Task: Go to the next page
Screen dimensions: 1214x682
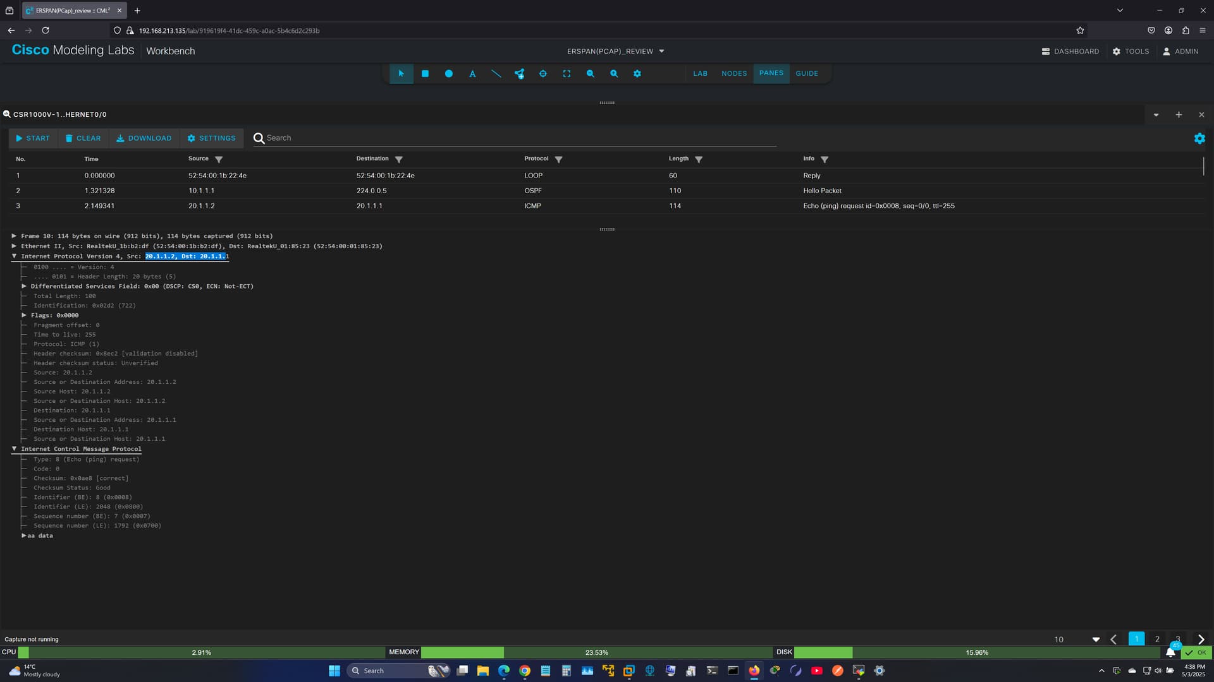Action: (1201, 639)
